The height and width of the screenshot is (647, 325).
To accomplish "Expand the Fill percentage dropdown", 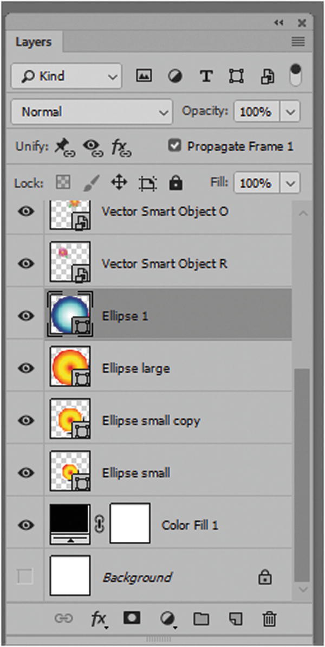I will (x=290, y=183).
